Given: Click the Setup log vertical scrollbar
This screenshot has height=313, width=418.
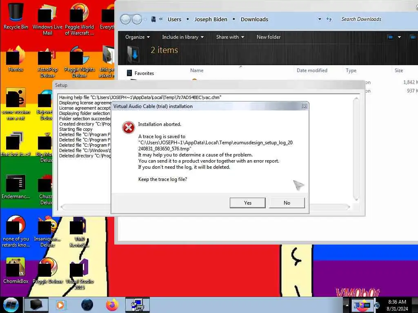Looking at the screenshot, I should point(356,149).
